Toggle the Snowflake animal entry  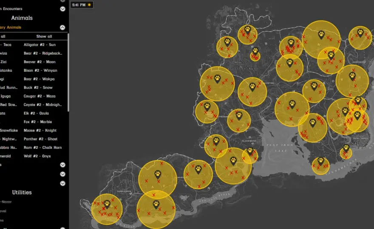(8, 131)
